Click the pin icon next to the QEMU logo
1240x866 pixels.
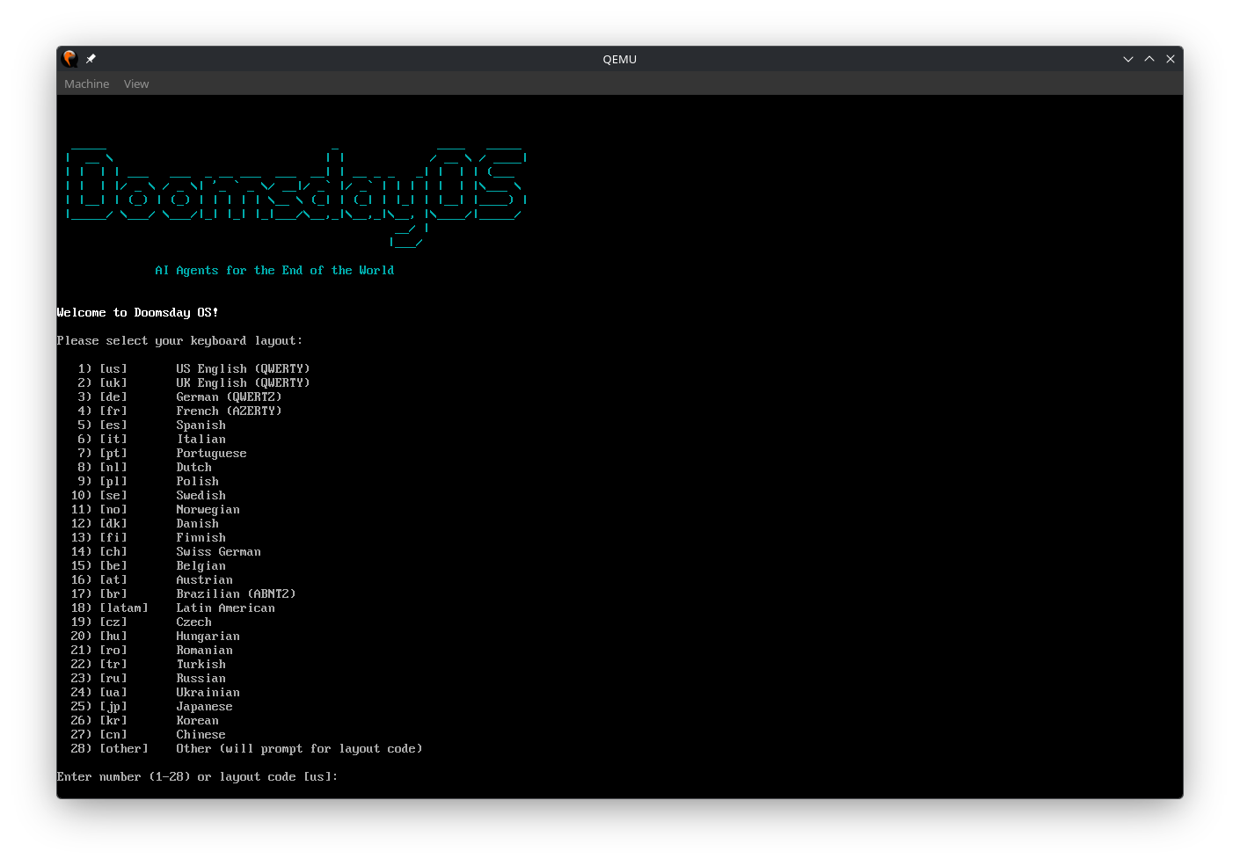coord(90,58)
